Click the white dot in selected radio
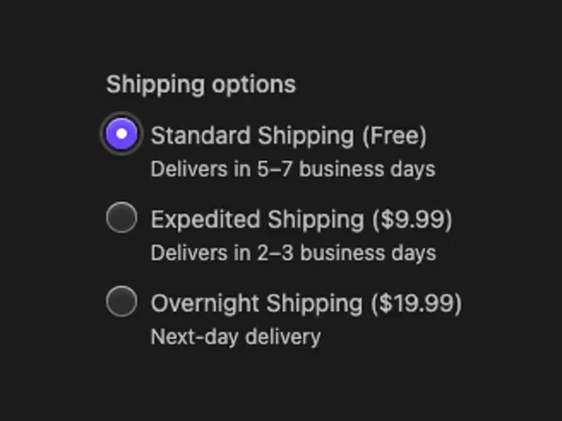Screen dimensions: 562x421 pyautogui.click(x=122, y=133)
